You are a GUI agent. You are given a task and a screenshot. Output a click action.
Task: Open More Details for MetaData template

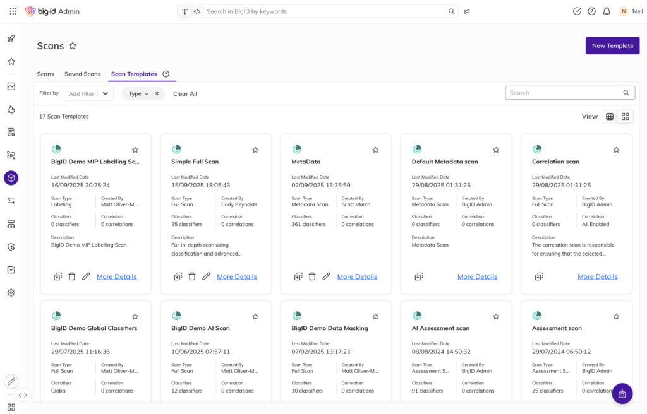(x=357, y=276)
